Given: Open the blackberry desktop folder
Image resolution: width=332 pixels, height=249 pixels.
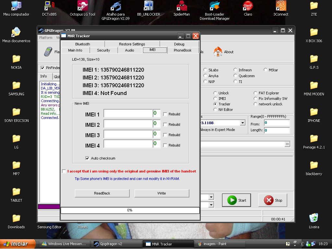Looking at the screenshot, I should (x=314, y=168).
